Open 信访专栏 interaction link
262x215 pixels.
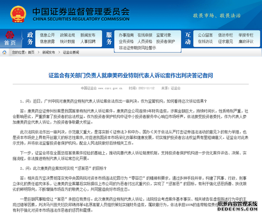226,35
